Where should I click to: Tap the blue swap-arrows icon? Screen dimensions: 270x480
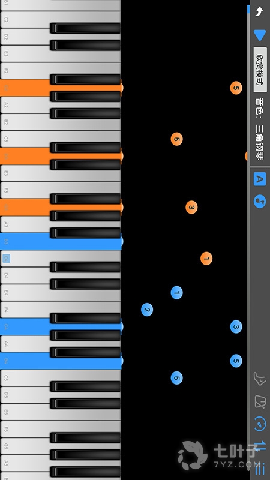260,447
